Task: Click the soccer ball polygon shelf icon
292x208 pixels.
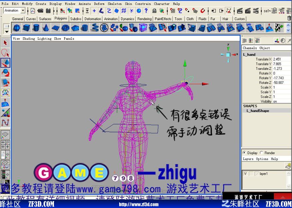Action: click(x=104, y=28)
